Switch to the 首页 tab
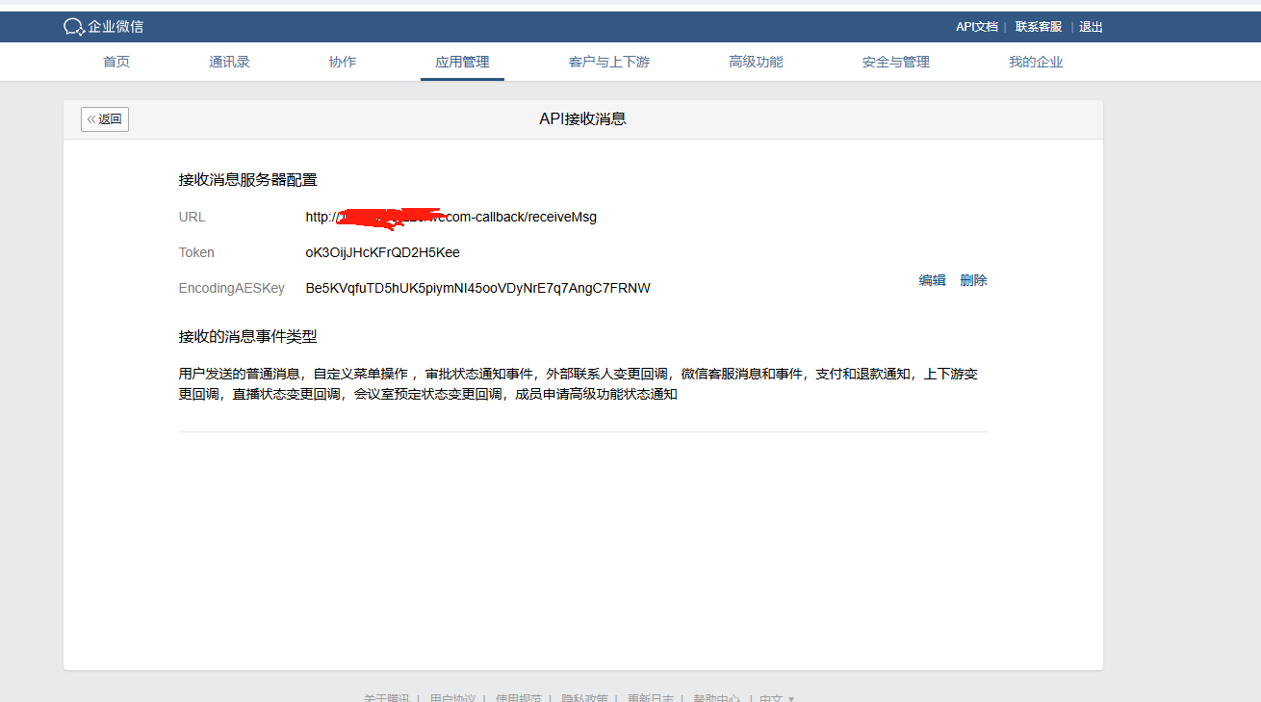The width and height of the screenshot is (1261, 702). pos(116,61)
